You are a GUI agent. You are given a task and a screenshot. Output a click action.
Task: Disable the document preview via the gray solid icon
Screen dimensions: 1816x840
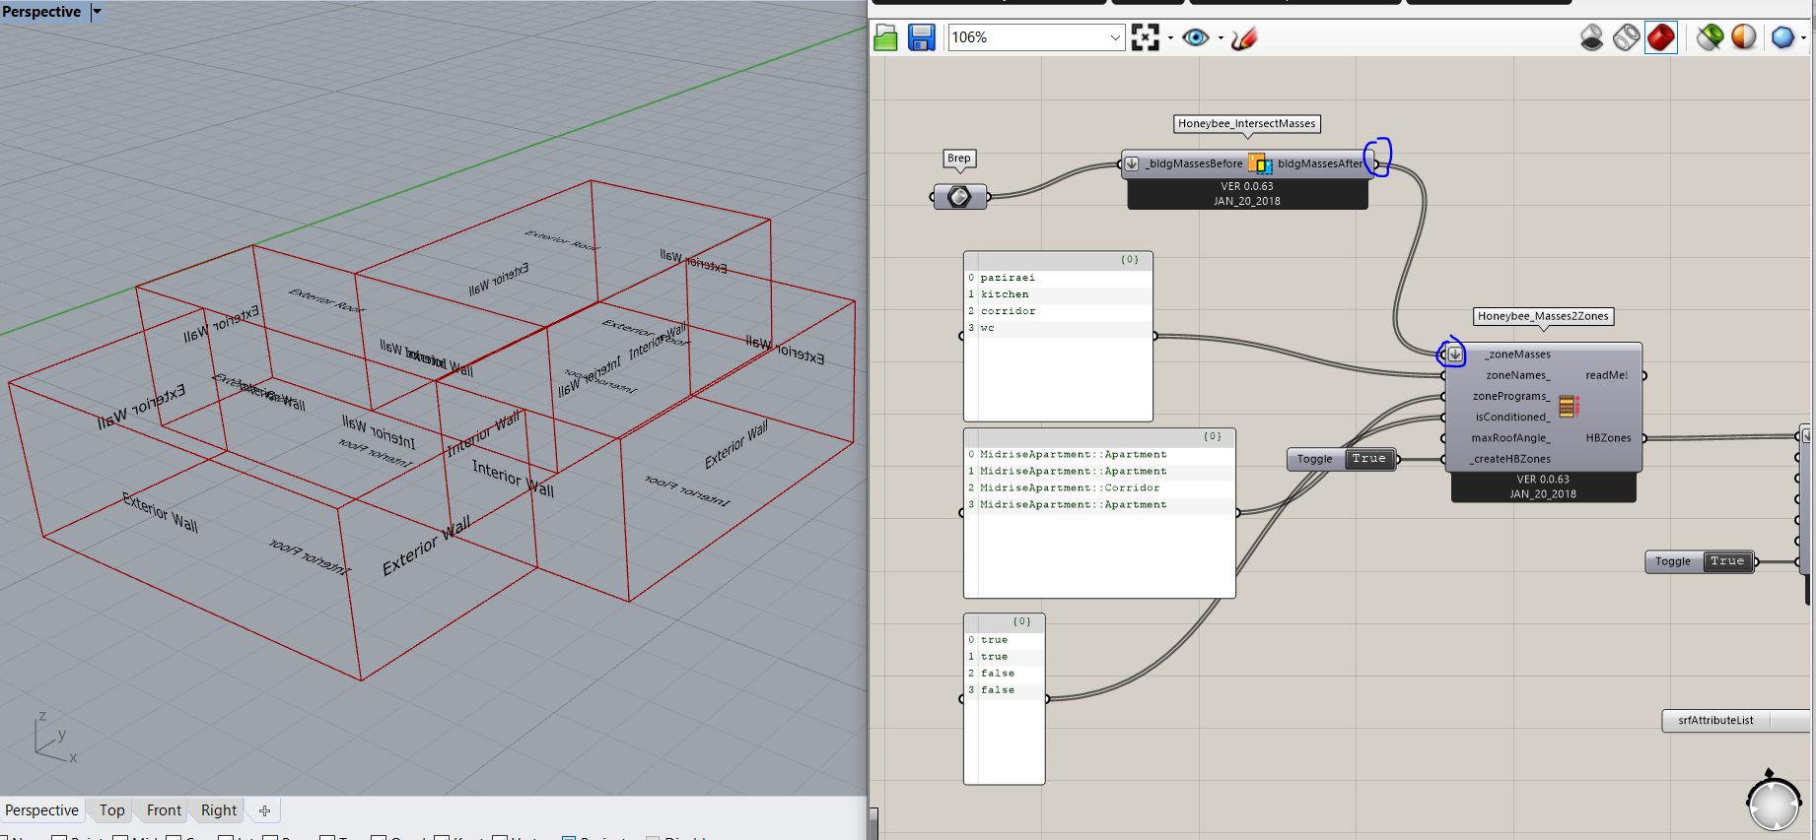pyautogui.click(x=1591, y=37)
